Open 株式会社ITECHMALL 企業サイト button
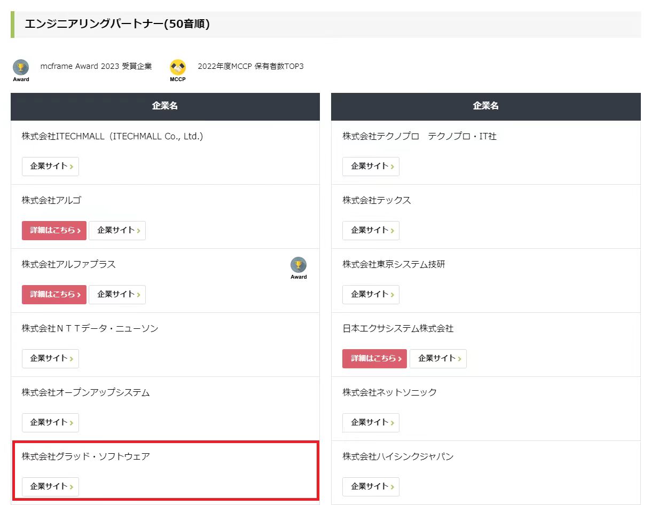 (50, 167)
